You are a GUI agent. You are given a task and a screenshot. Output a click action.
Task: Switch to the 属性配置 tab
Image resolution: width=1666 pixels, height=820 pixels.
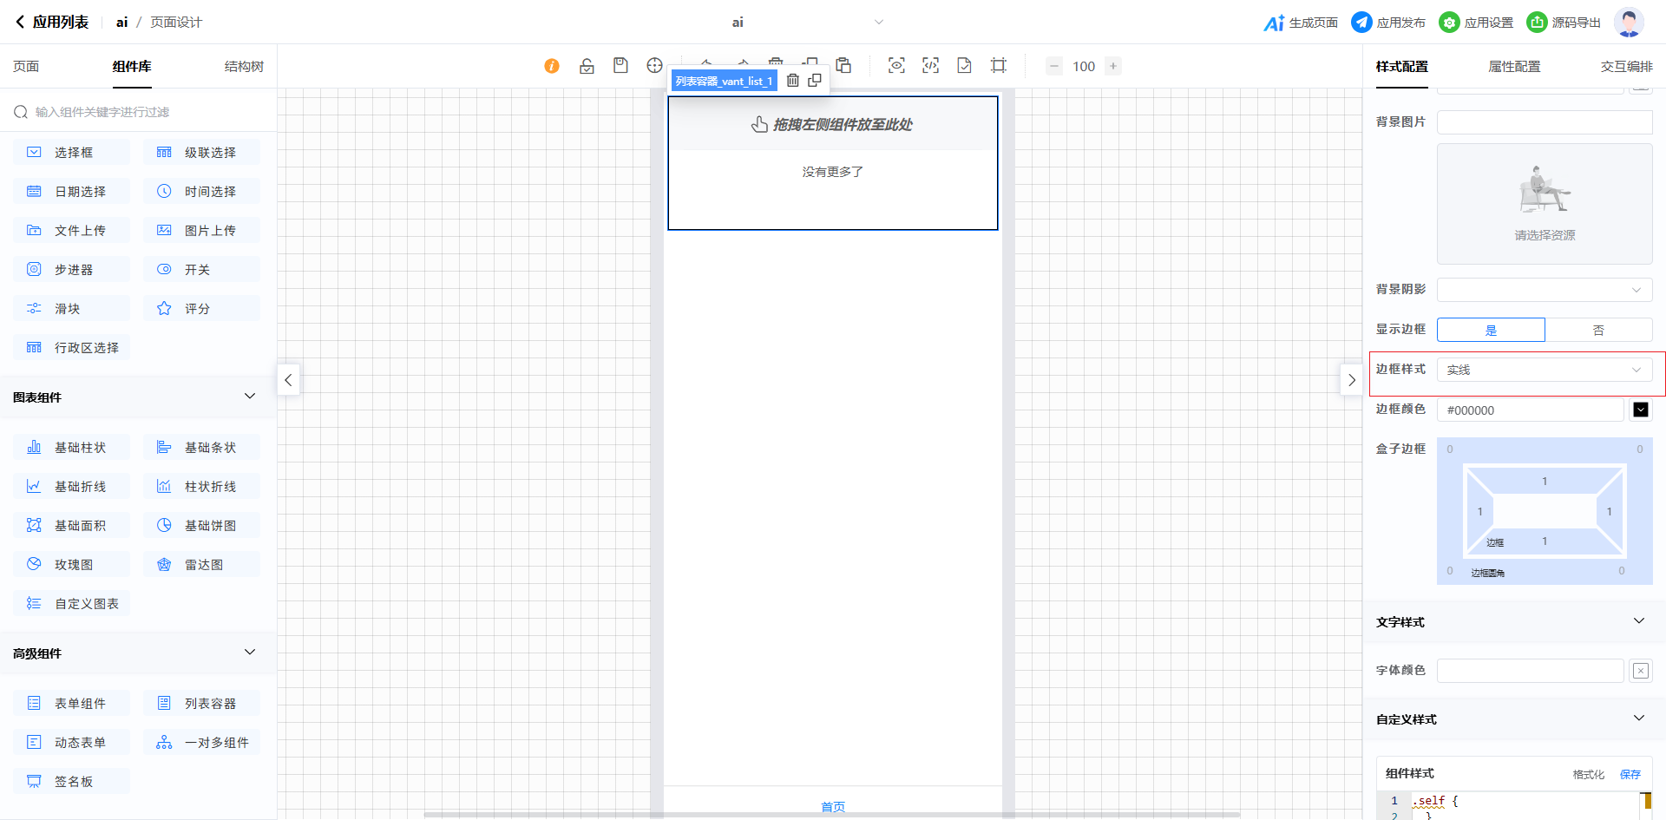click(x=1514, y=67)
